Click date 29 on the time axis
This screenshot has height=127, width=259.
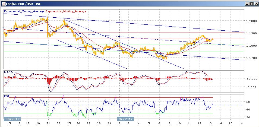click(109, 123)
